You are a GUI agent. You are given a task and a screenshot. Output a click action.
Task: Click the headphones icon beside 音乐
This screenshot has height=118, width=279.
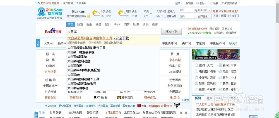point(220,77)
